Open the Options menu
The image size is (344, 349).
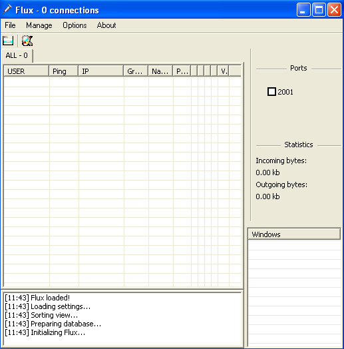click(75, 25)
